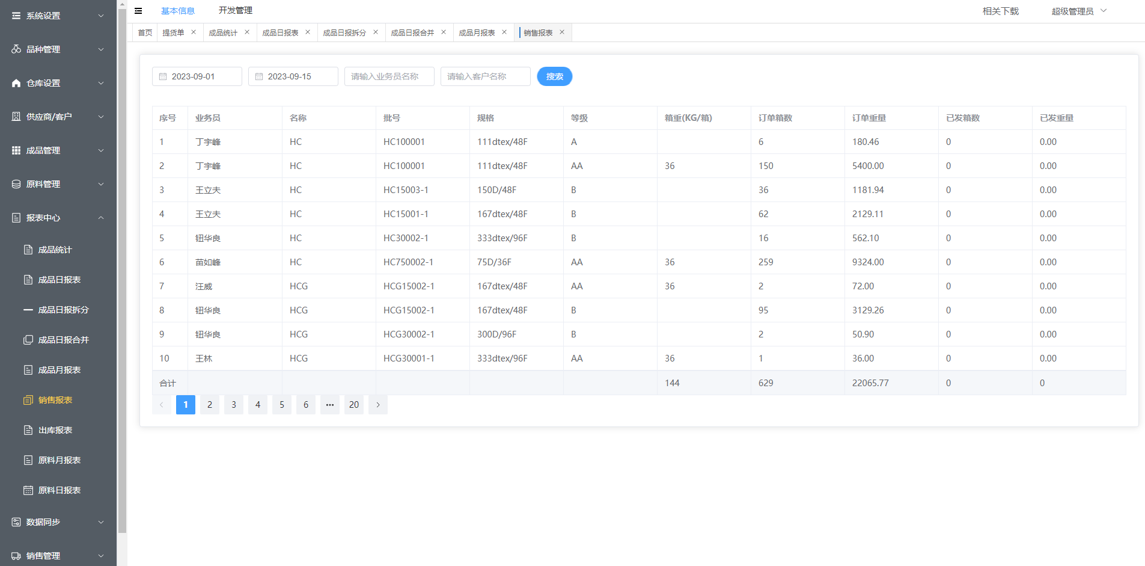The width and height of the screenshot is (1145, 566).
Task: Close the 提货单 tab
Action: [194, 32]
